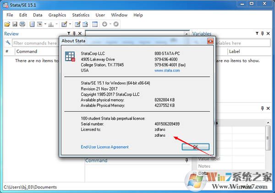Screen dimensions: 275x193
Task: Click the Save floppy disk icon
Action: point(15,24)
